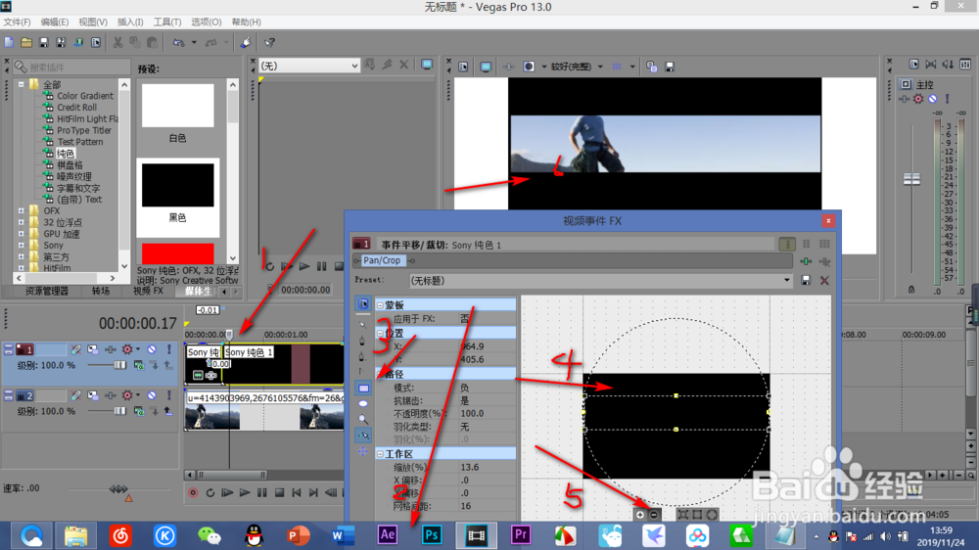The width and height of the screenshot is (979, 550).
Task: Select the Color Gradient generator
Action: pyautogui.click(x=85, y=96)
